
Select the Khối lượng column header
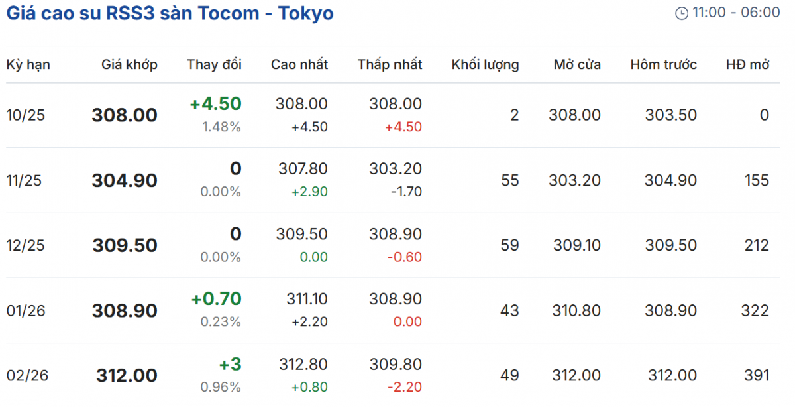tap(485, 64)
